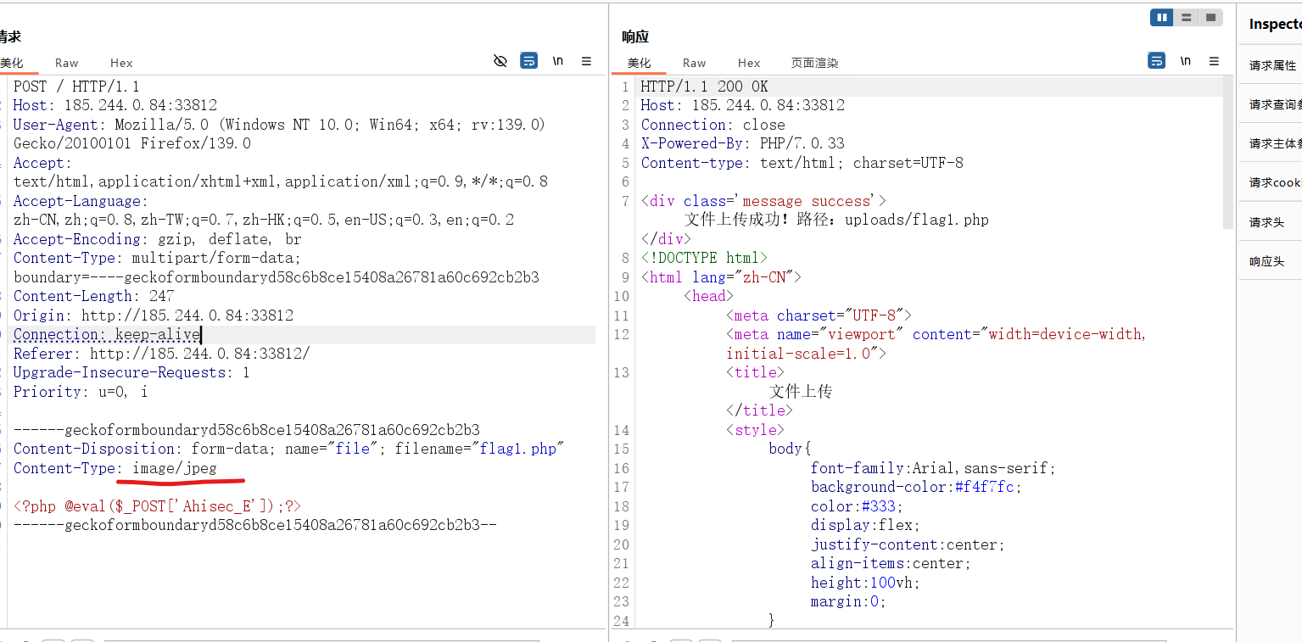Screen dimensions: 1302x642
Task: Click '<!DOCTYPE html>' response line
Action: coord(704,258)
